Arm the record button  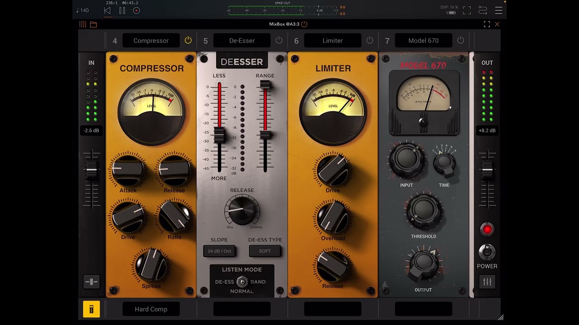[x=137, y=10]
